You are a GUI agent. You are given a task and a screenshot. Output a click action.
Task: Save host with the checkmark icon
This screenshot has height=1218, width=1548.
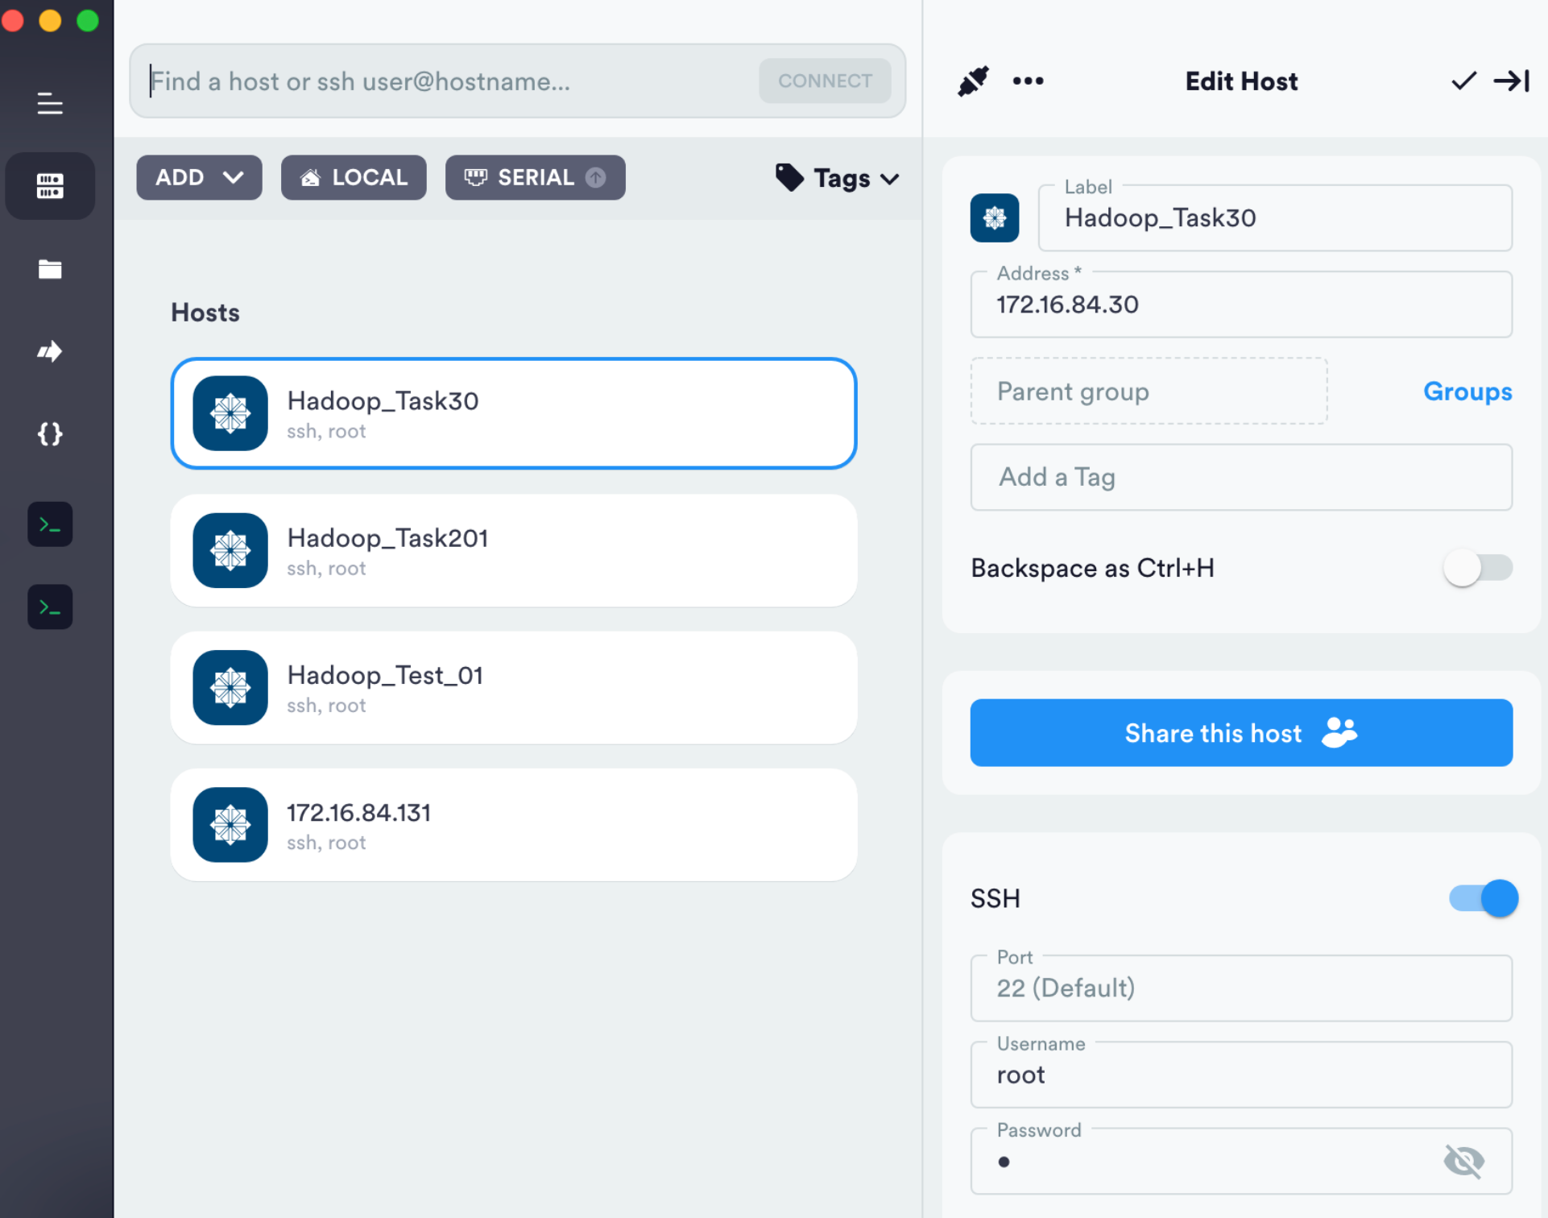pos(1463,81)
